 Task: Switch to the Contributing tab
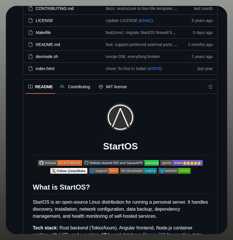[75, 87]
